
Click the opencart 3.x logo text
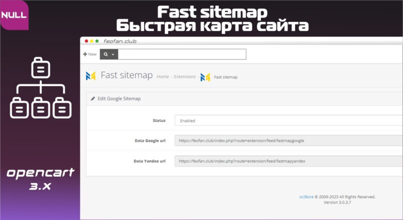[40, 179]
